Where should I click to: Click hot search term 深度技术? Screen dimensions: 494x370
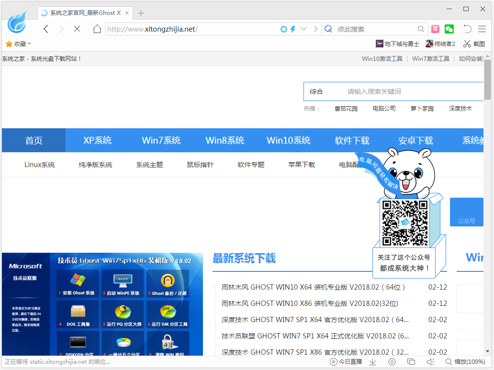pyautogui.click(x=460, y=109)
